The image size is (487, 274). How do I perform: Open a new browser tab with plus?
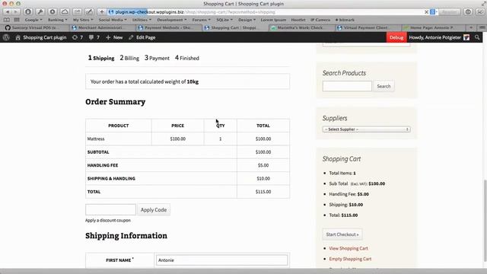(471, 27)
